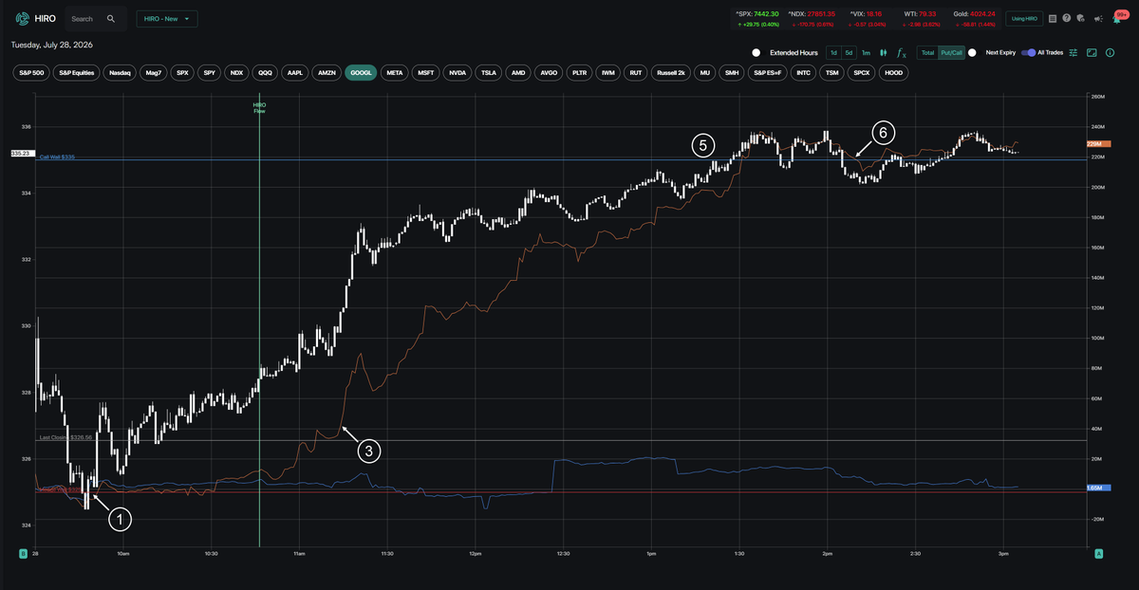Screen dimensions: 1139x590
Task: Open the filter sliders settings icon
Action: [1074, 53]
